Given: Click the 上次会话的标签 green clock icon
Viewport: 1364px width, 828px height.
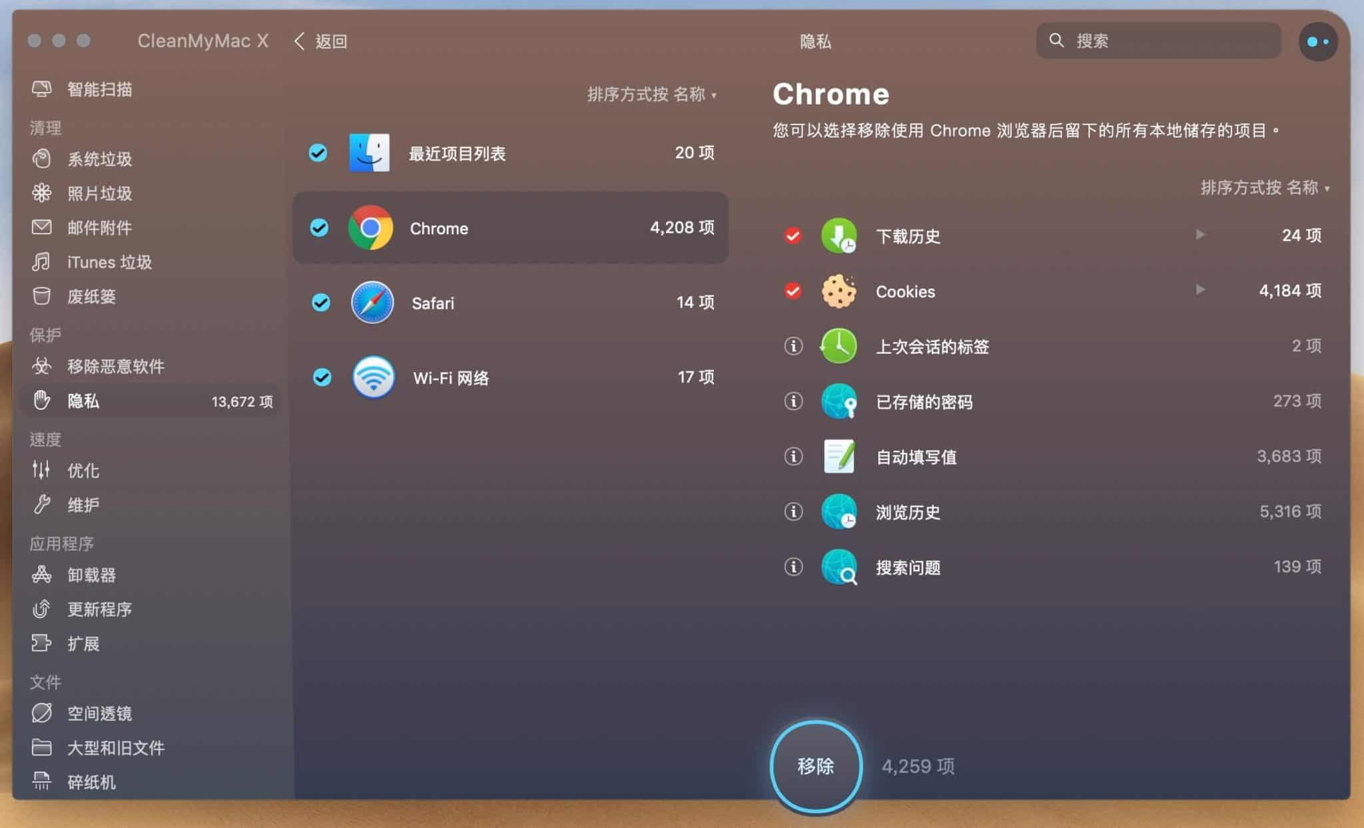Looking at the screenshot, I should pyautogui.click(x=839, y=345).
